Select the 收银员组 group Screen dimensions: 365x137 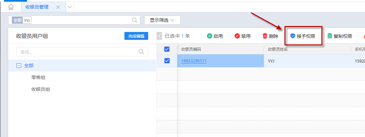coord(41,89)
